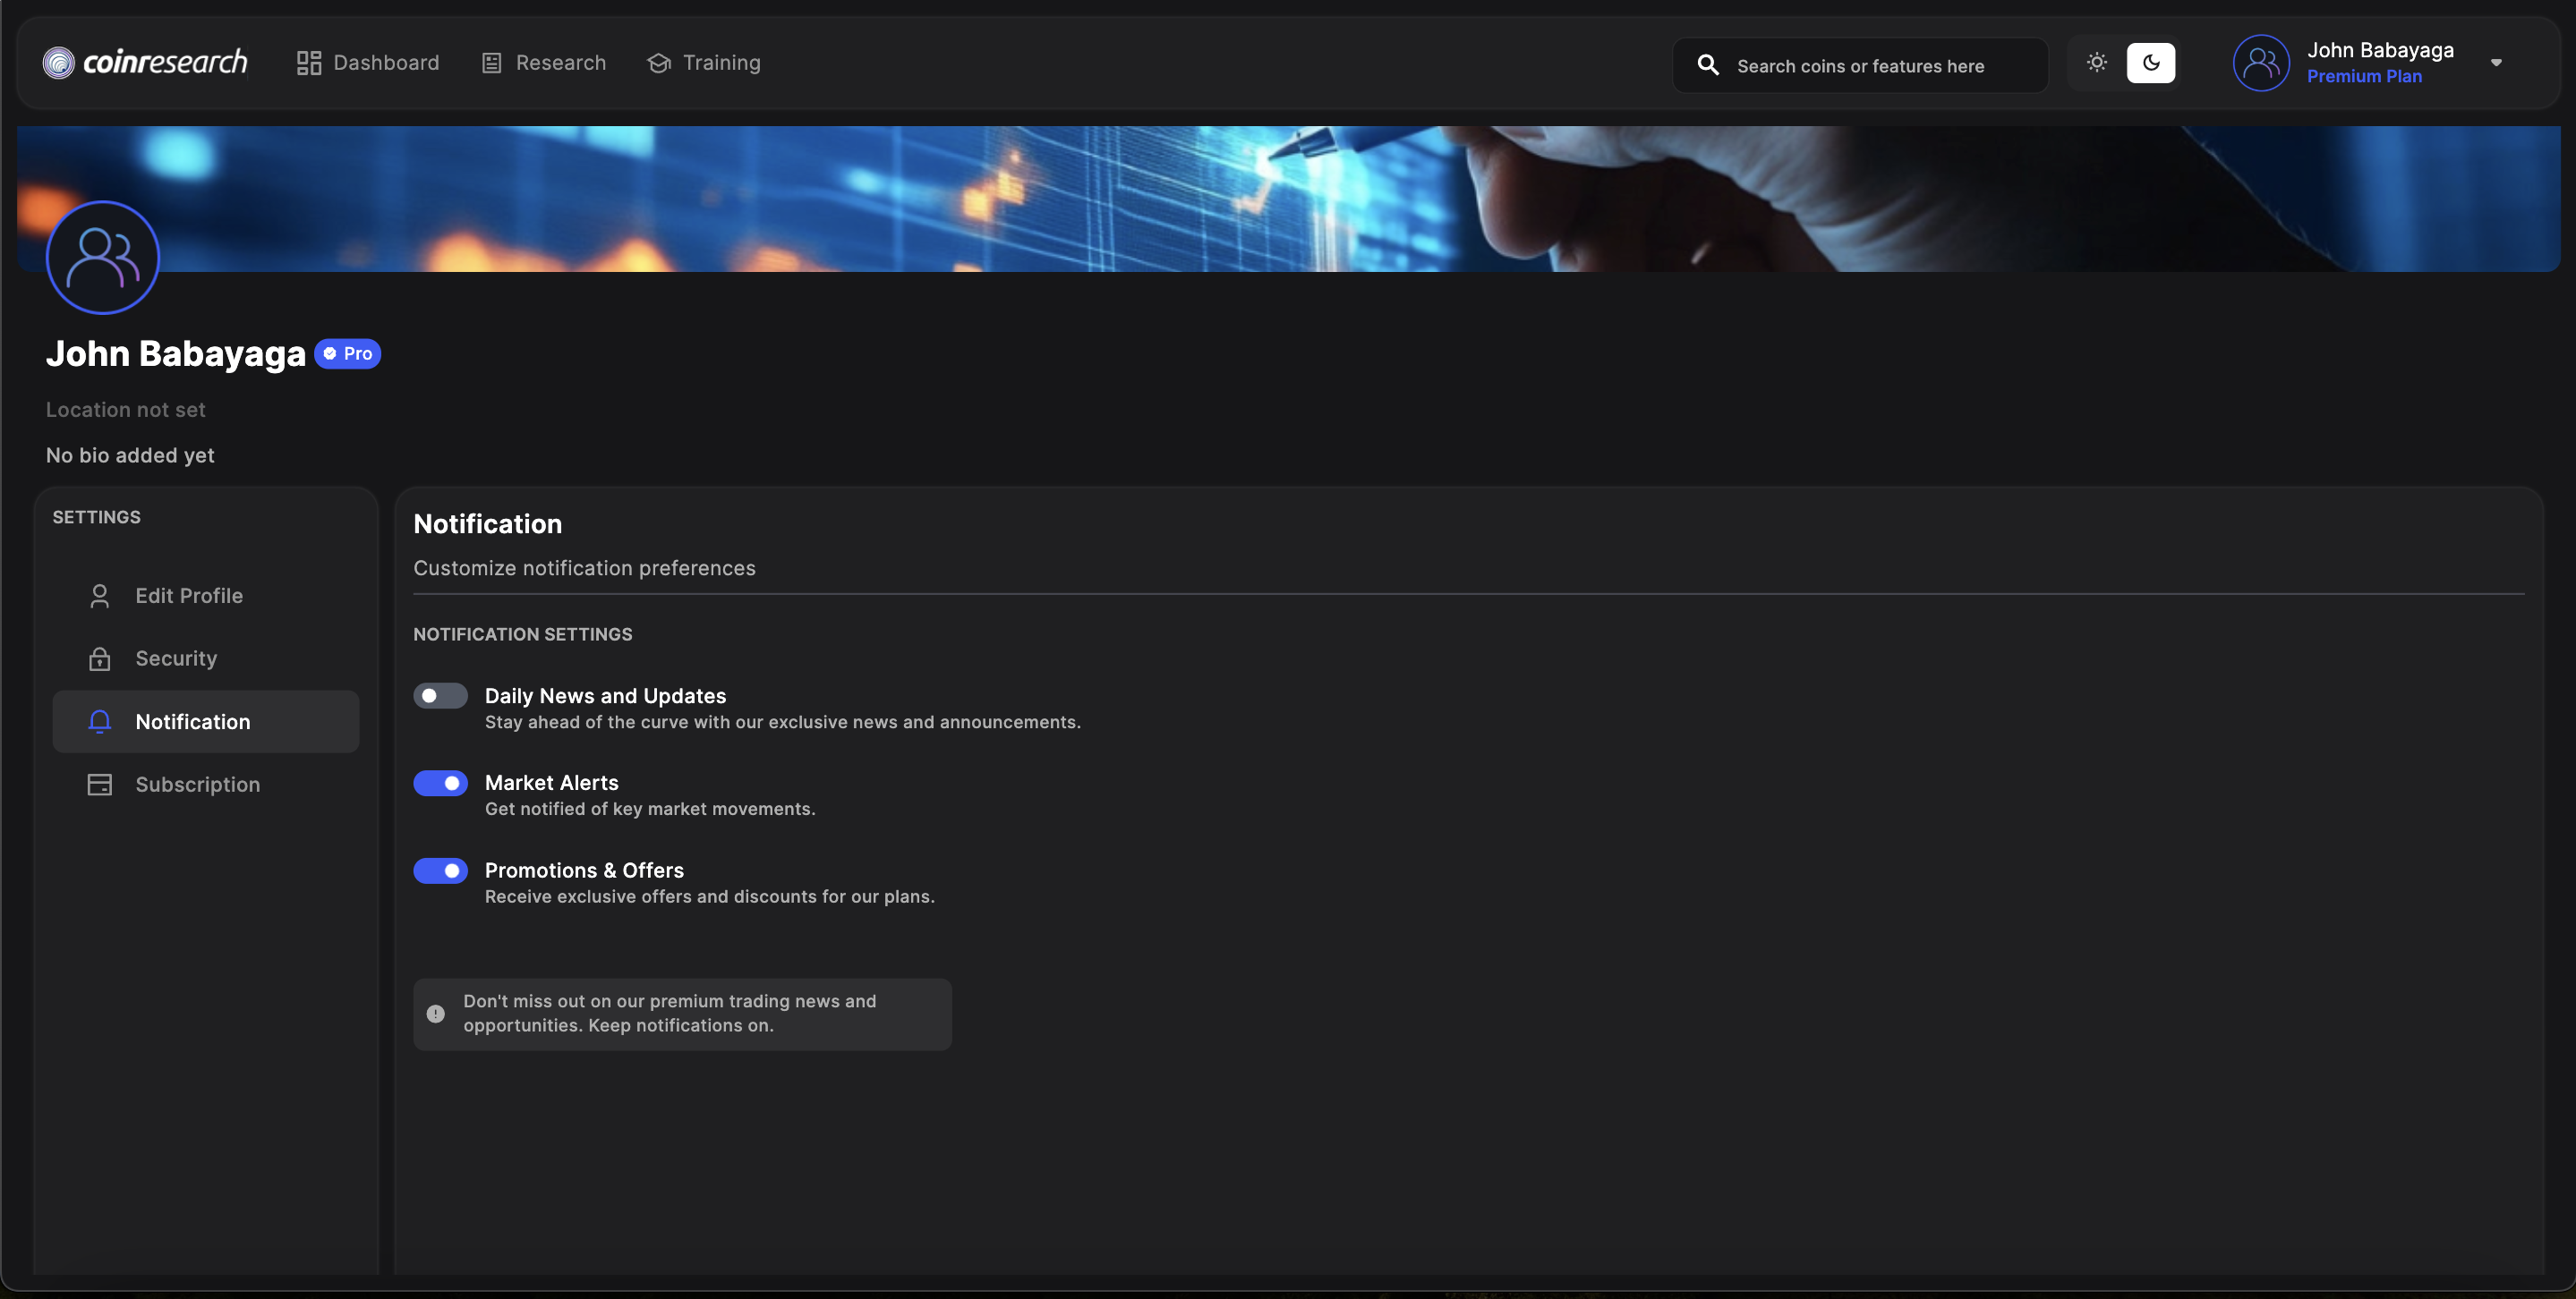Click the John Babayaga profile heading
Image resolution: width=2576 pixels, height=1299 pixels.
(176, 353)
